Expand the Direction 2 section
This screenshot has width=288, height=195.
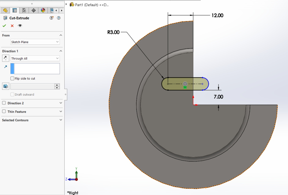point(60,103)
